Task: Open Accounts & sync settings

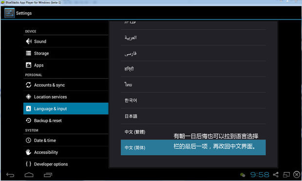Action: pyautogui.click(x=66, y=85)
